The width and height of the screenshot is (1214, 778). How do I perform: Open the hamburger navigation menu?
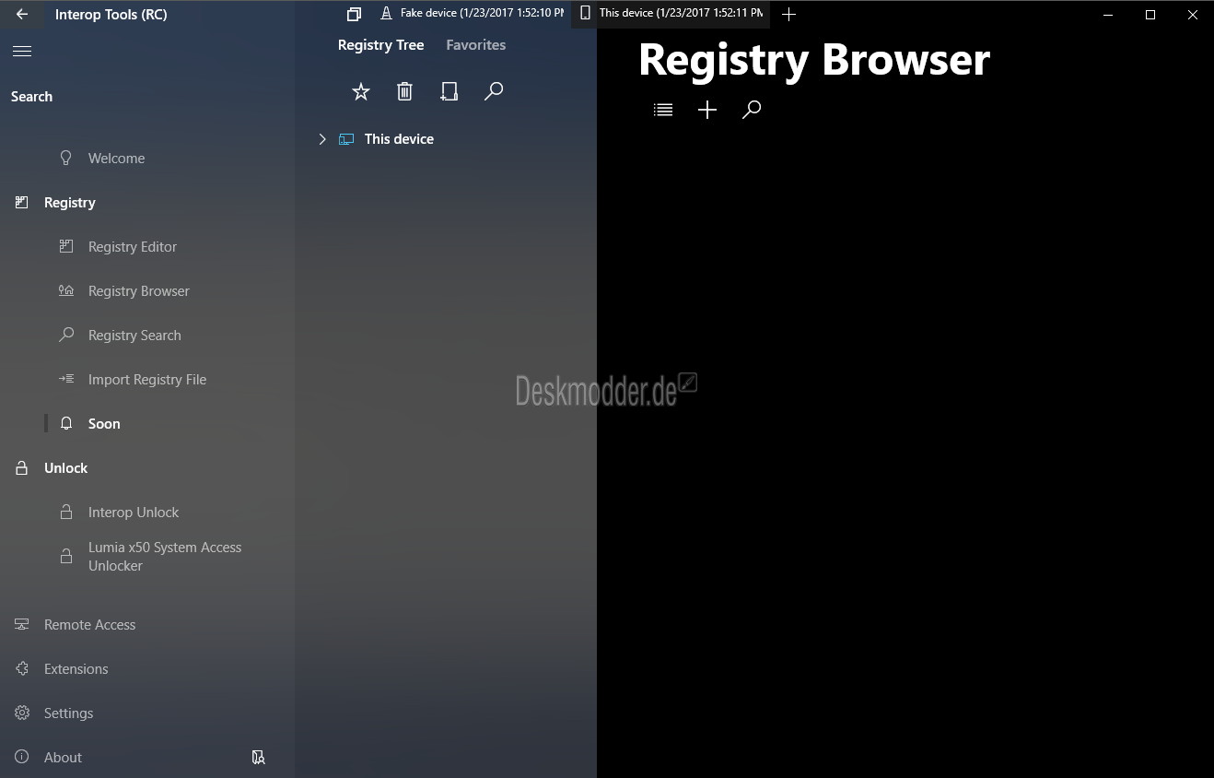[x=22, y=52]
